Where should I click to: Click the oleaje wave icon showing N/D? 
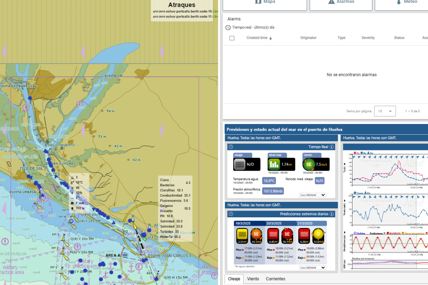click(239, 164)
